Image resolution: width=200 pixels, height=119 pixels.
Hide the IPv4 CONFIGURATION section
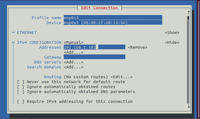[172, 42]
